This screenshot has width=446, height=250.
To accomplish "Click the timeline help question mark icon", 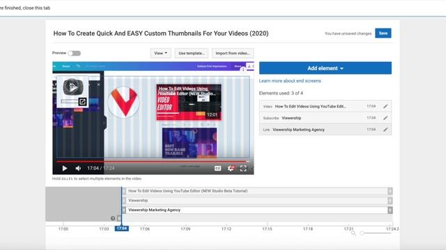I will pos(113,218).
